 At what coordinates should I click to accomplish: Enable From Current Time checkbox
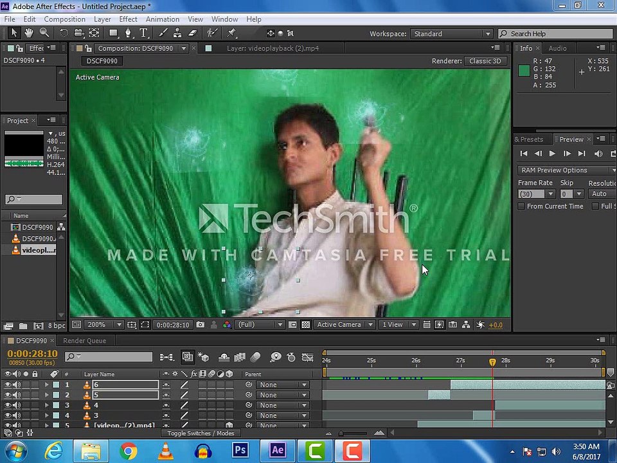[x=521, y=206]
